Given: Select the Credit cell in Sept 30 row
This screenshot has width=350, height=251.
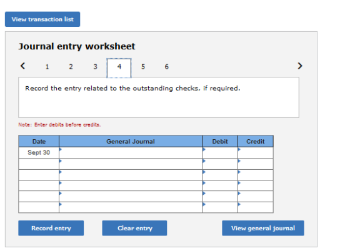Looking at the screenshot, I should coord(256,153).
